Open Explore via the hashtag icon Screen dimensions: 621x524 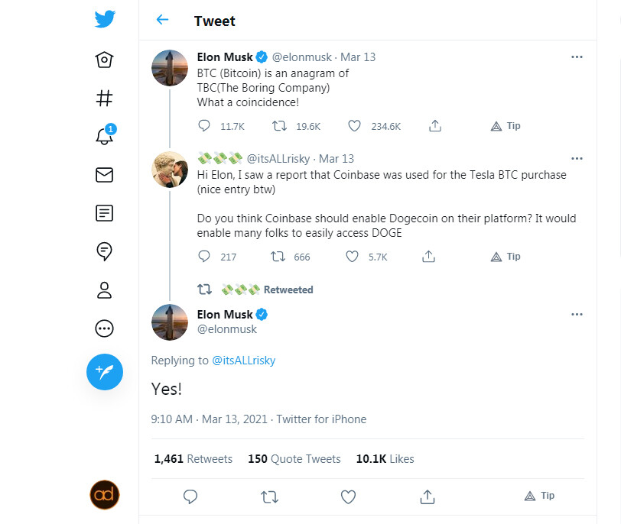pos(104,98)
